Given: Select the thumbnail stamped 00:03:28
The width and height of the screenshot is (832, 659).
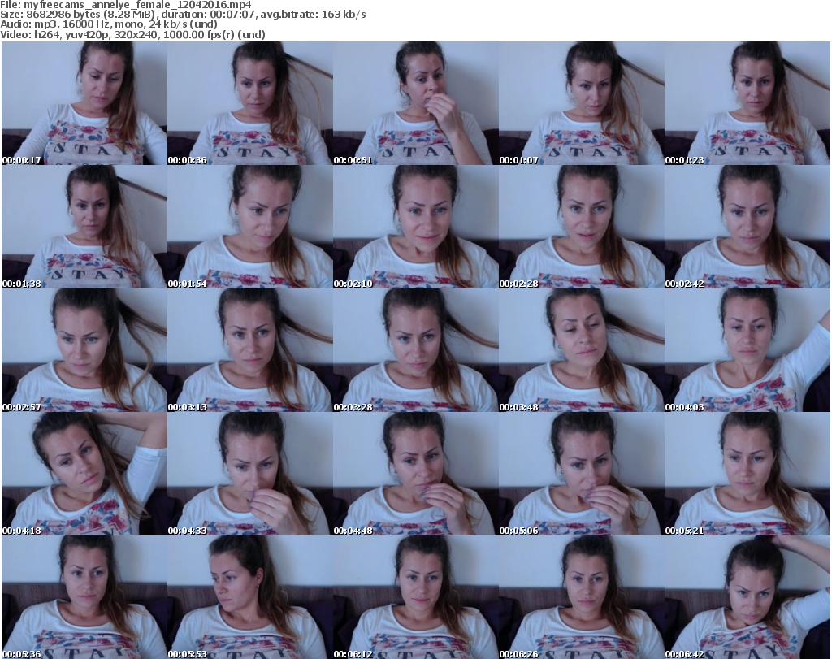Looking at the screenshot, I should (x=415, y=350).
